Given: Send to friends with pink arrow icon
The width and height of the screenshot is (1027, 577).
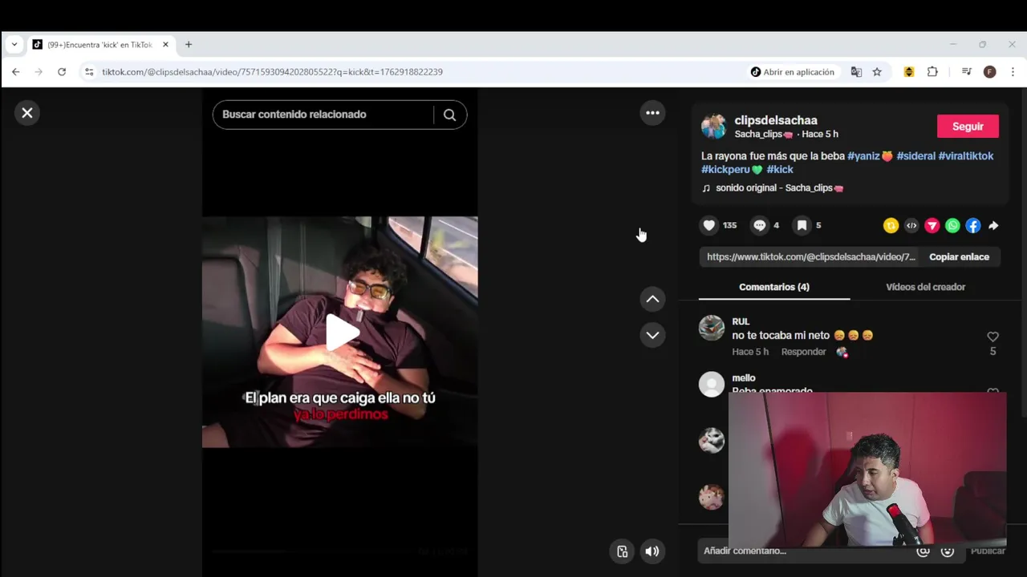Looking at the screenshot, I should (x=932, y=226).
